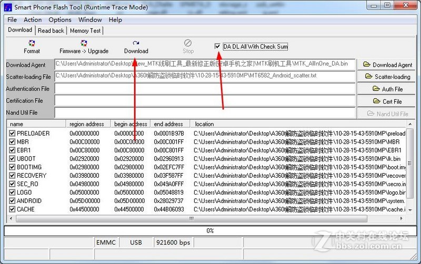Click the horizontal scrollbar right arrow
The image size is (421, 264).
click(x=401, y=218)
